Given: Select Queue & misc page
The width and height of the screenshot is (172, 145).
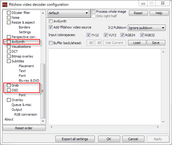Looking at the screenshot, I should tap(21, 105).
